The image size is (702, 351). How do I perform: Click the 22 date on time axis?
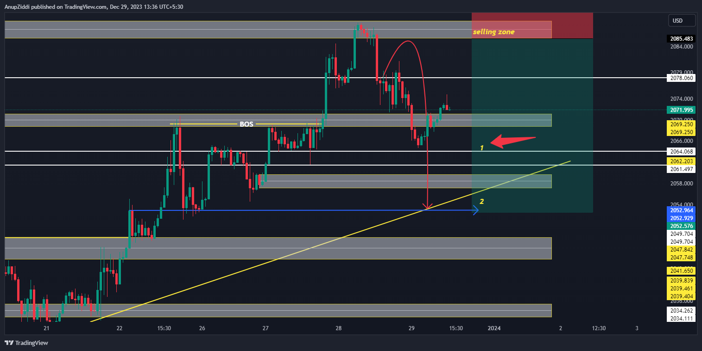(x=120, y=328)
